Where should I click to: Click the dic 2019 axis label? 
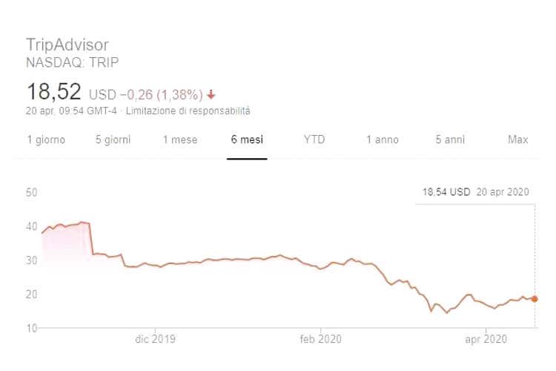[154, 340]
